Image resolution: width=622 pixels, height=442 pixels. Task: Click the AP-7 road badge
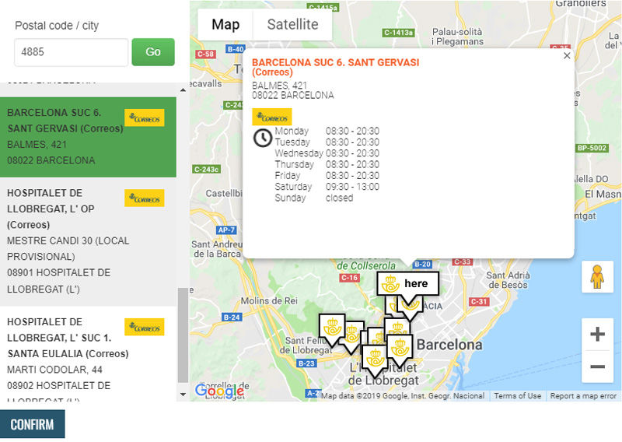coord(226,230)
